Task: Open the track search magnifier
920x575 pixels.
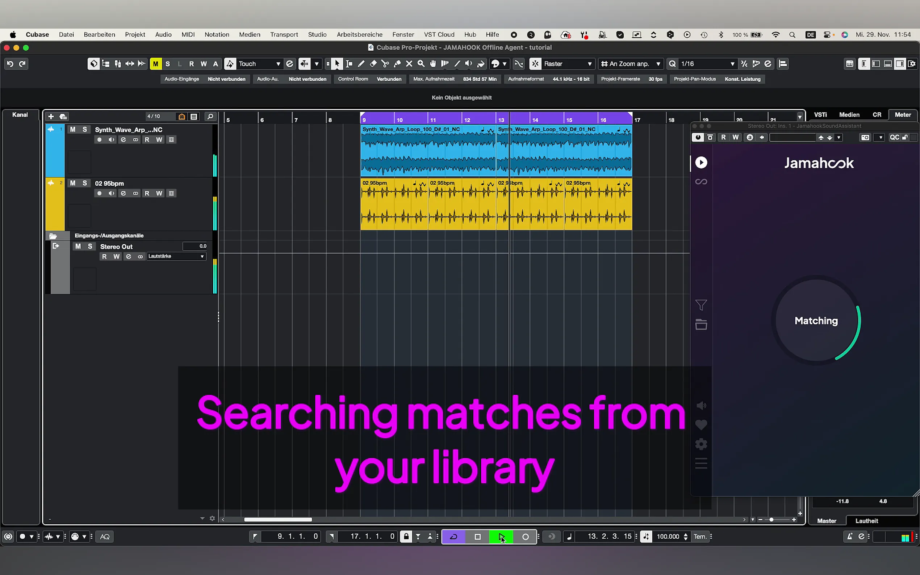Action: (x=210, y=117)
